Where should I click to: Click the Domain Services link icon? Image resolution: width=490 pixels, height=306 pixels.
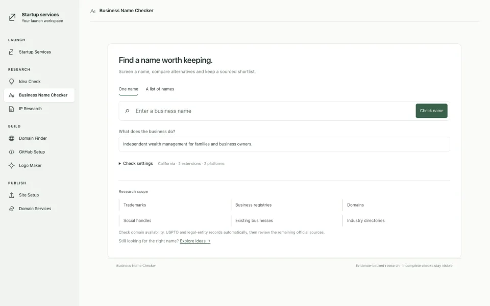click(x=11, y=209)
